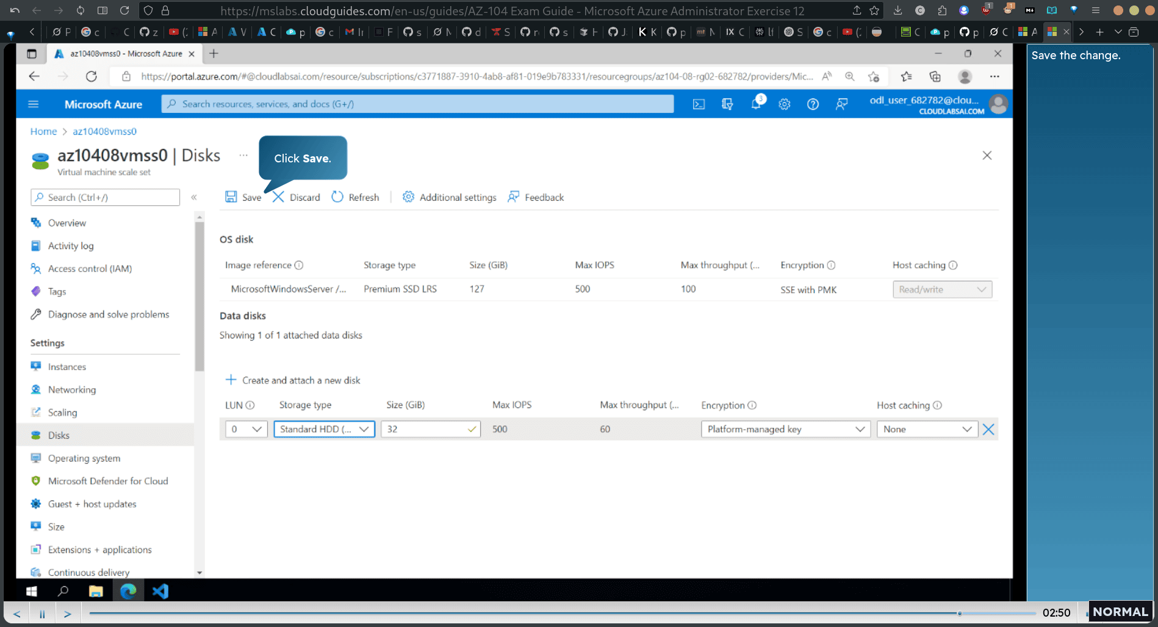Click Edge icon on Windows taskbar
Image resolution: width=1158 pixels, height=627 pixels.
pos(128,591)
